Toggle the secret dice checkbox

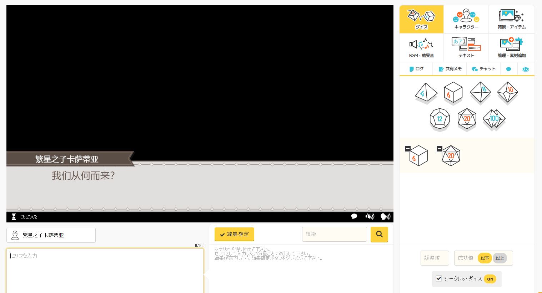pyautogui.click(x=439, y=278)
